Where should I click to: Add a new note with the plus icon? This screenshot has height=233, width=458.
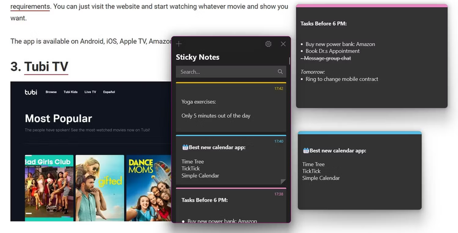click(x=179, y=44)
